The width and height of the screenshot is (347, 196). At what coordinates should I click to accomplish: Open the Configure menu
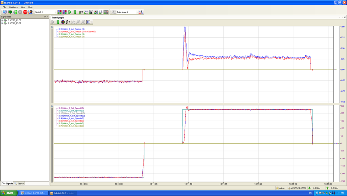point(13,7)
